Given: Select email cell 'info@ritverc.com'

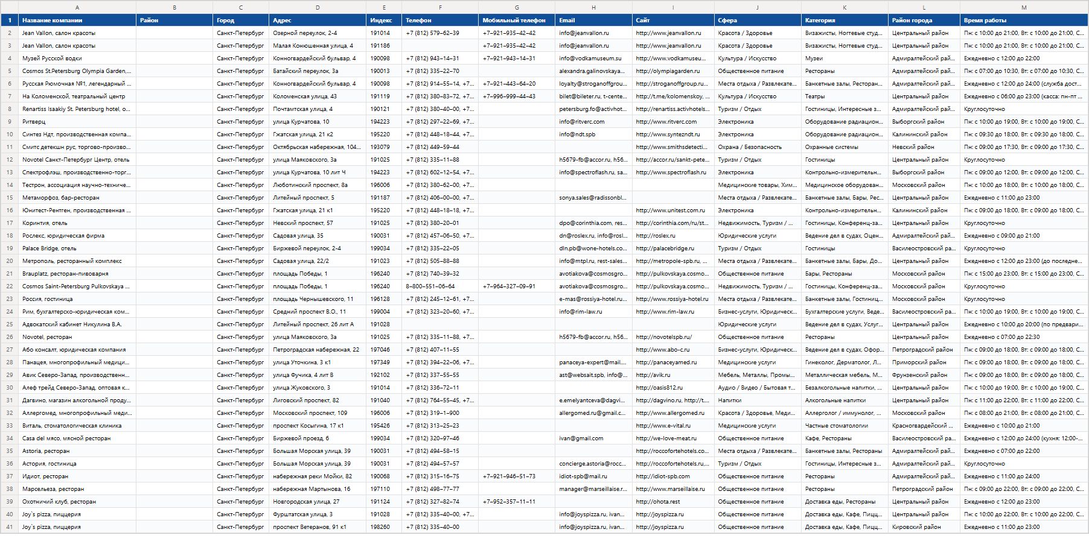Looking at the screenshot, I should coord(593,122).
